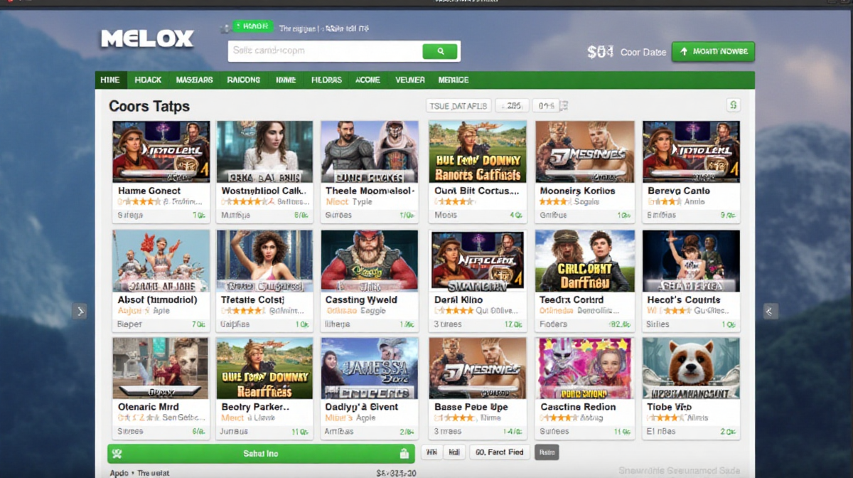853x478 pixels.
Task: Open the HDACK navigation tab
Action: 148,80
